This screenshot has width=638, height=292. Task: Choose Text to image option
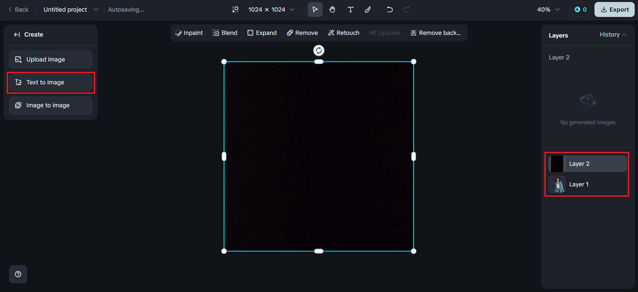[x=50, y=82]
